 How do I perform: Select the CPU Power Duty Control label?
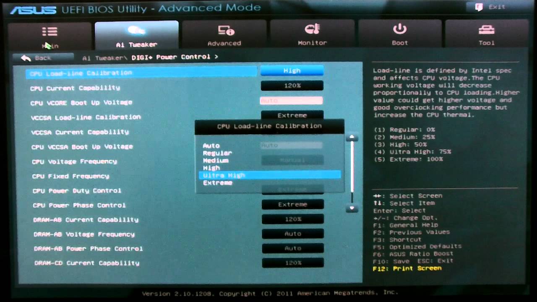pos(77,190)
